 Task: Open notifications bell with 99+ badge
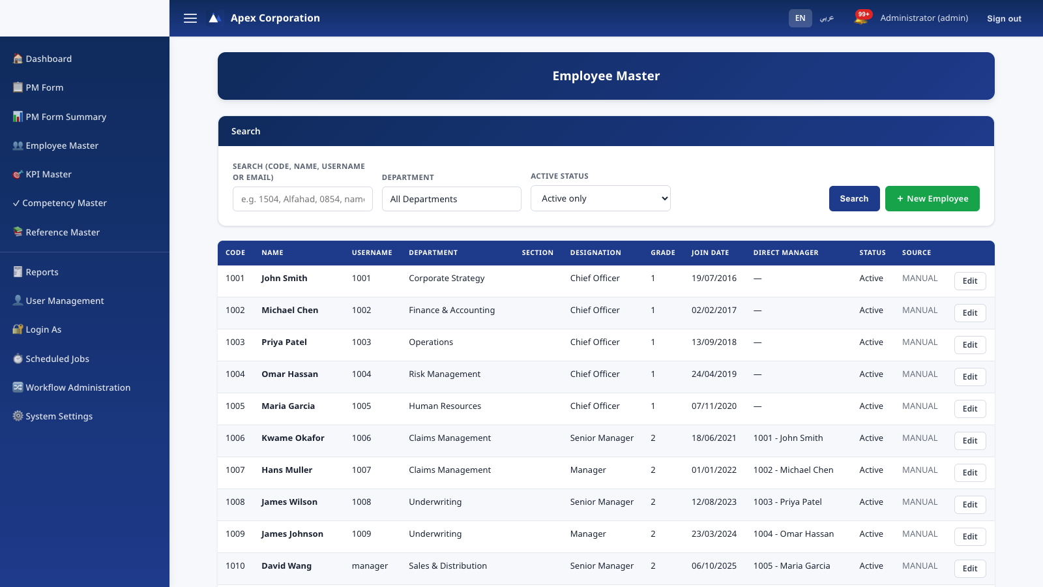[x=862, y=18]
